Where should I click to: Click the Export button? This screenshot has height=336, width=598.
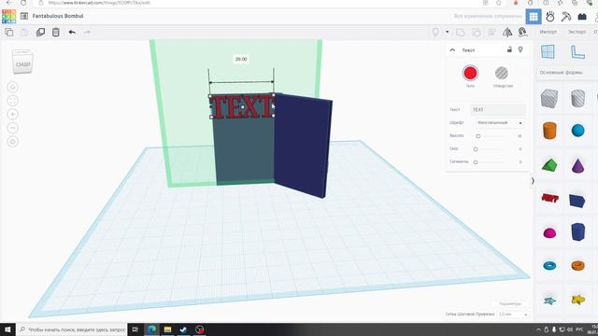577,32
